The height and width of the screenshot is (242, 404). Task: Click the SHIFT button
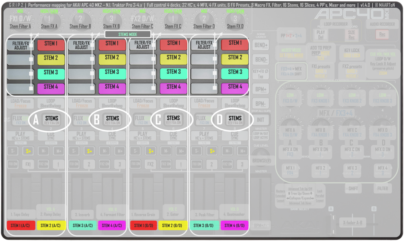(x=353, y=189)
